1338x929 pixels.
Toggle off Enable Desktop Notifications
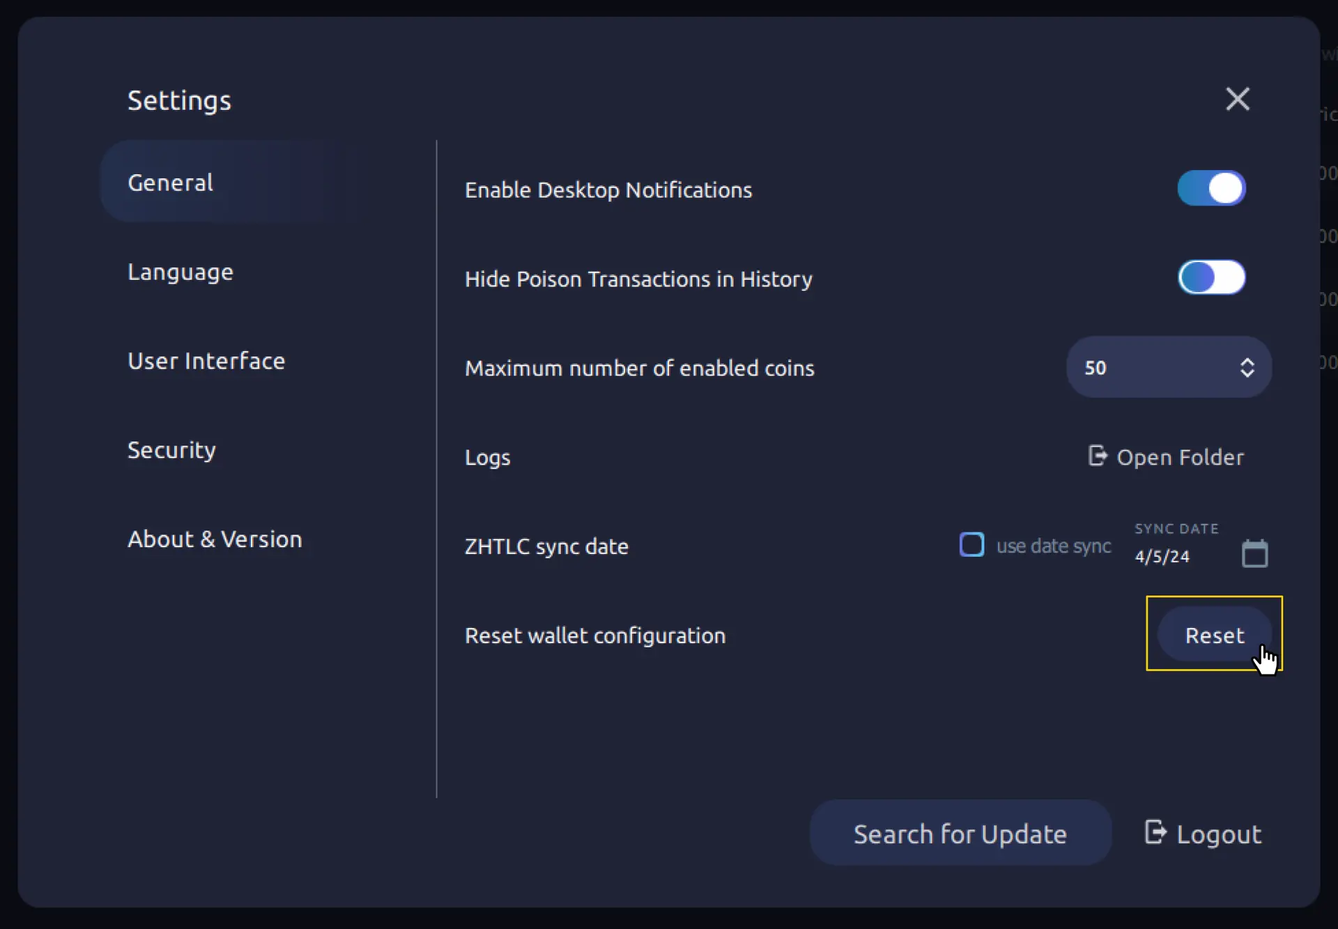[1211, 188]
